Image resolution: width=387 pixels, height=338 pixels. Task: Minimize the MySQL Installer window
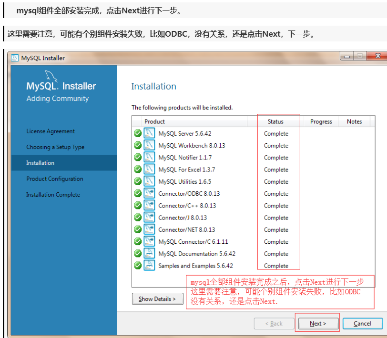(347, 57)
